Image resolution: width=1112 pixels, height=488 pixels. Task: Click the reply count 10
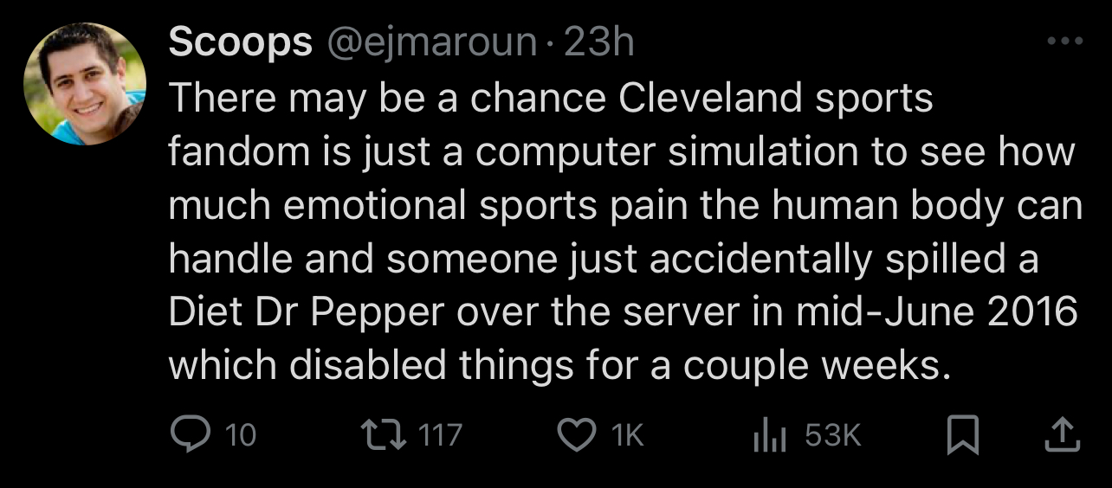pyautogui.click(x=241, y=435)
